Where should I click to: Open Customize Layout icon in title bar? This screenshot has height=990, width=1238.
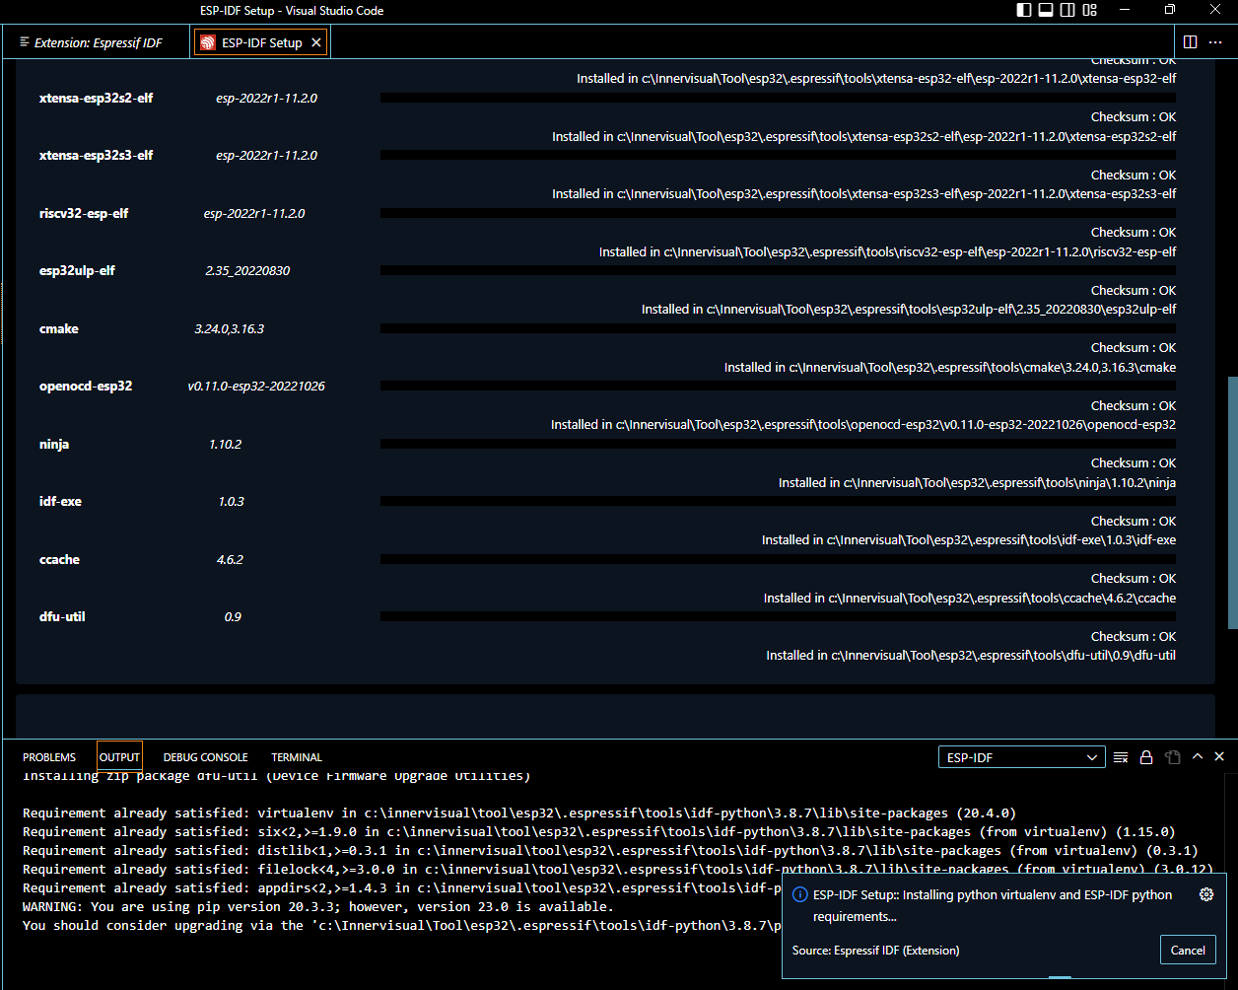[x=1090, y=10]
